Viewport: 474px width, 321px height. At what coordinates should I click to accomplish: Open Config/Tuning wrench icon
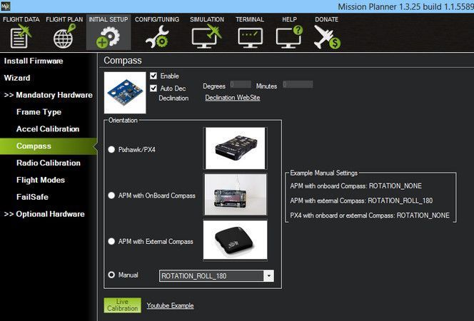157,37
